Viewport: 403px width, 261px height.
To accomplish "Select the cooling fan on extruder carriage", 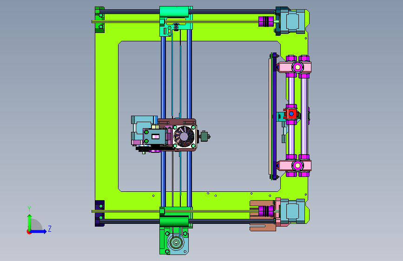I will pyautogui.click(x=184, y=137).
